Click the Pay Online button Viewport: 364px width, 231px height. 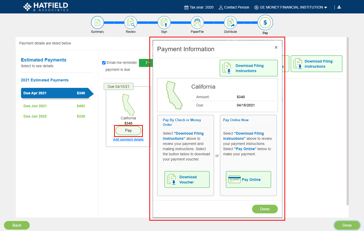(x=248, y=180)
